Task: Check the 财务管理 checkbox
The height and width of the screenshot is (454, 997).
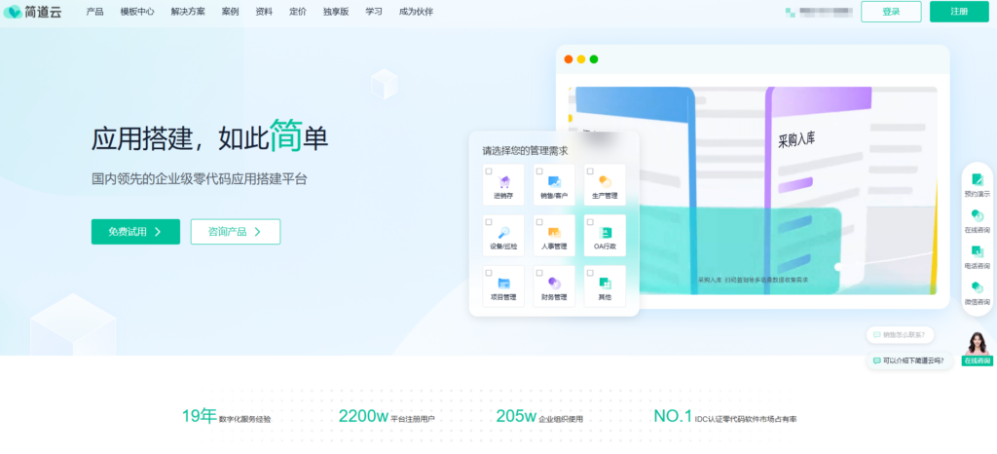Action: 539,273
